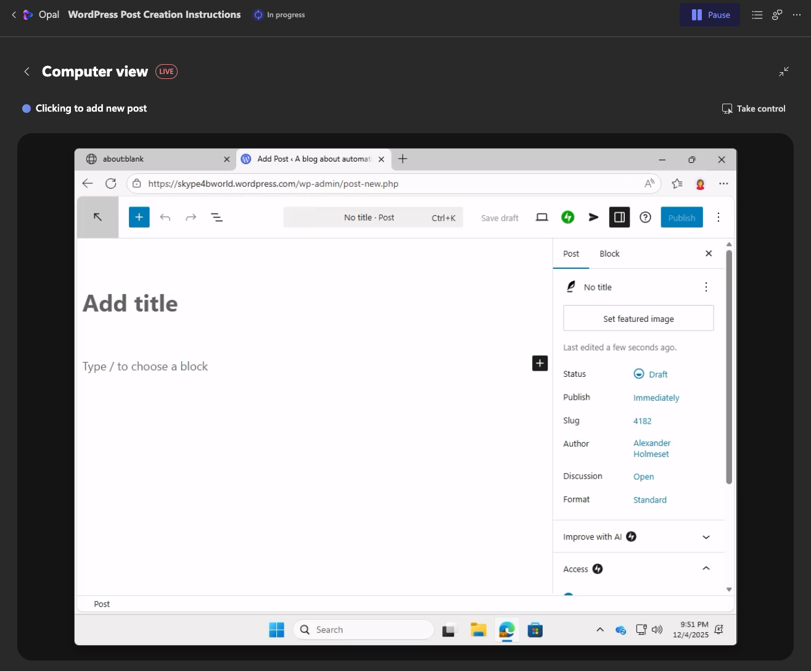The image size is (811, 671).
Task: Select the about:blank browser tab
Action: (154, 159)
